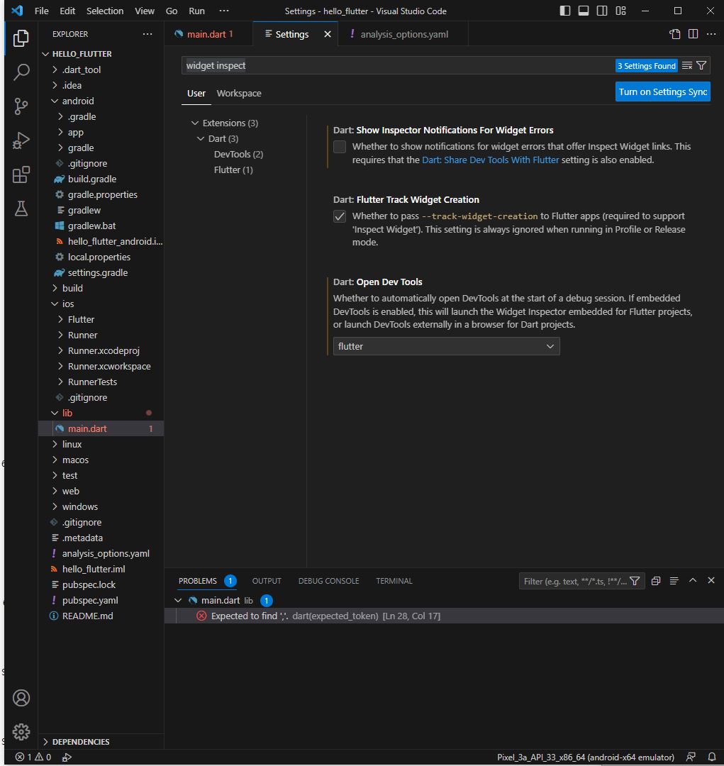724x766 pixels.
Task: Switch to the OUTPUT panel tab
Action: click(267, 581)
